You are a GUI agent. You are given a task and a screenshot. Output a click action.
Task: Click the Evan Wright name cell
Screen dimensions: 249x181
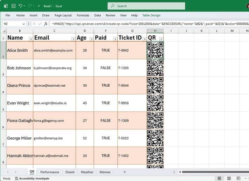click(x=20, y=103)
